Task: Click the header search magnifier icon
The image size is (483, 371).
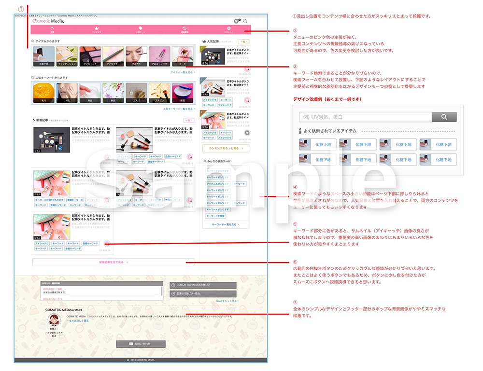Action: (245, 21)
